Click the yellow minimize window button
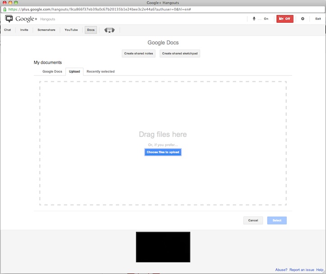The height and width of the screenshot is (274, 326). [x=10, y=3]
